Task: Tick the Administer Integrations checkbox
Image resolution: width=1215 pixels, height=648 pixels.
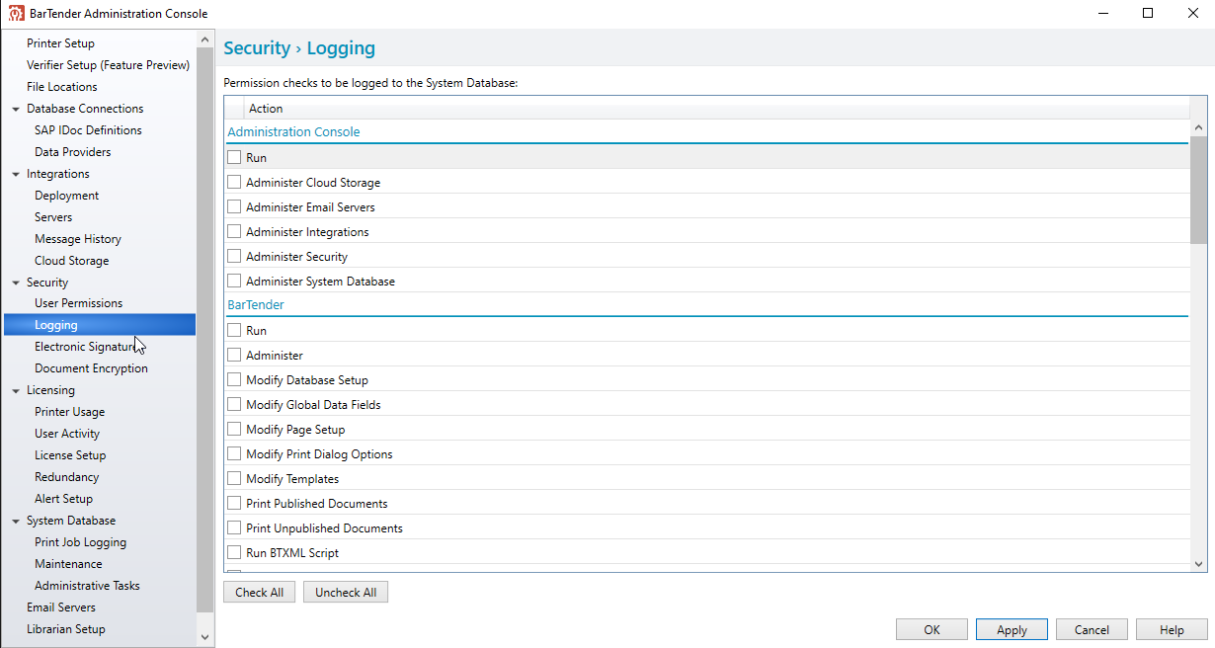Action: 234,231
